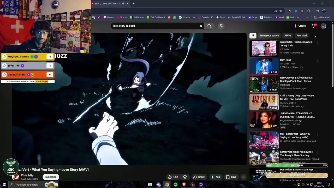Open options for Lil Uzi Vert Mix
Image resolution: width=334 pixels, height=188 pixels.
[x=318, y=134]
